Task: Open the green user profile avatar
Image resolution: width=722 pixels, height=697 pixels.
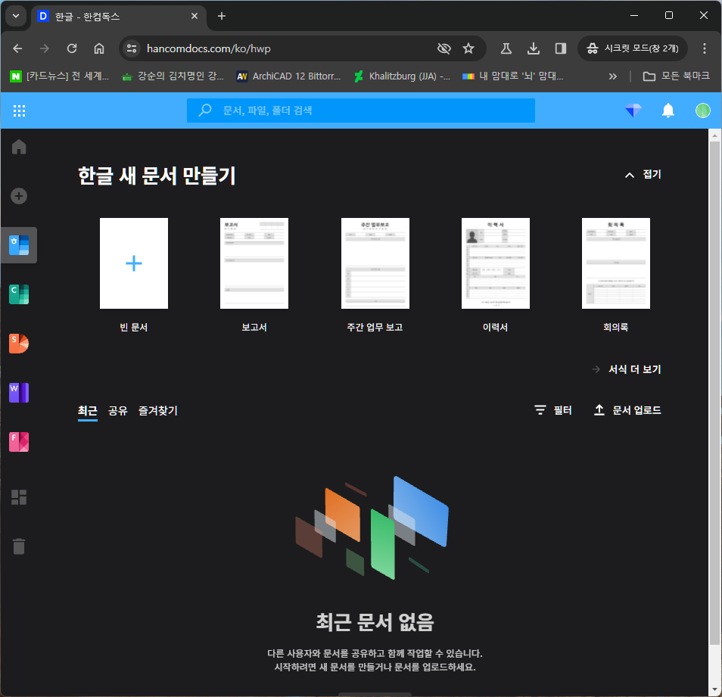Action: tap(702, 110)
